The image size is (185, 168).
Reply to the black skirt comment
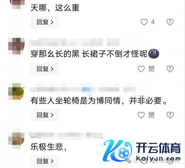pyautogui.click(x=45, y=69)
